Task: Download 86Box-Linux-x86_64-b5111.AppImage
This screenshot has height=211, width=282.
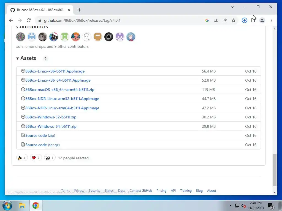Action: [x=58, y=80]
